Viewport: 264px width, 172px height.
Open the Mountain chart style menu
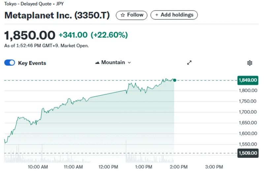[113, 63]
